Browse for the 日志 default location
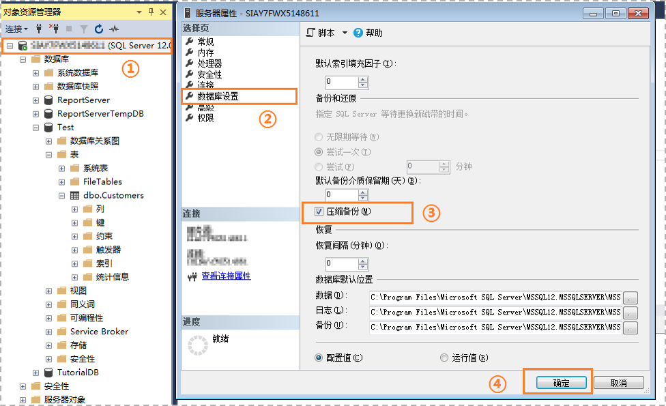Viewport: 666px width, 406px height. tap(631, 313)
